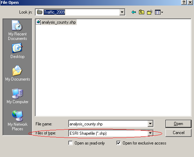Open My Network Places
194x157 pixels.
pos(17,121)
